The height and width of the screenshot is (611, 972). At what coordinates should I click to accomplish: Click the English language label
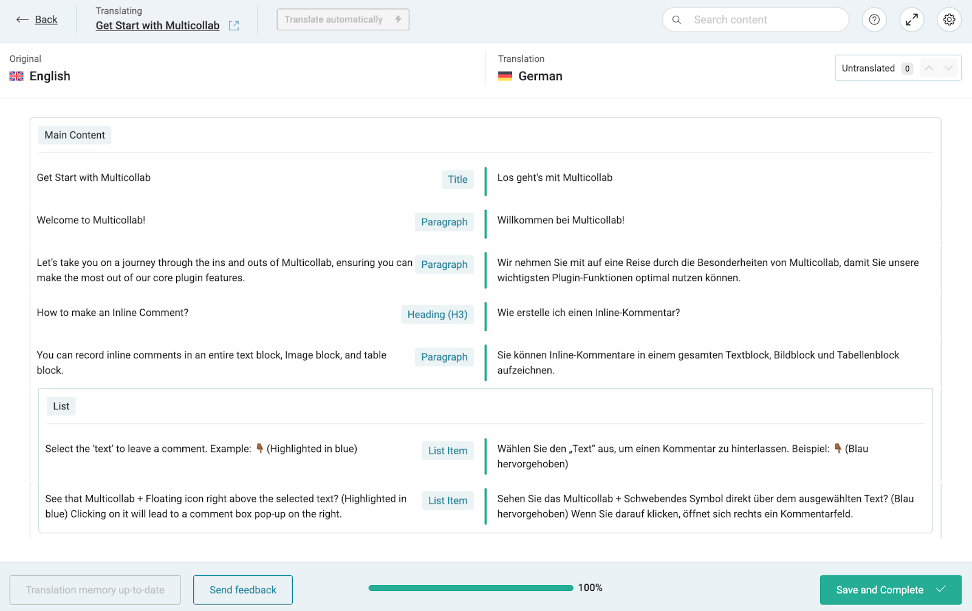coord(50,76)
